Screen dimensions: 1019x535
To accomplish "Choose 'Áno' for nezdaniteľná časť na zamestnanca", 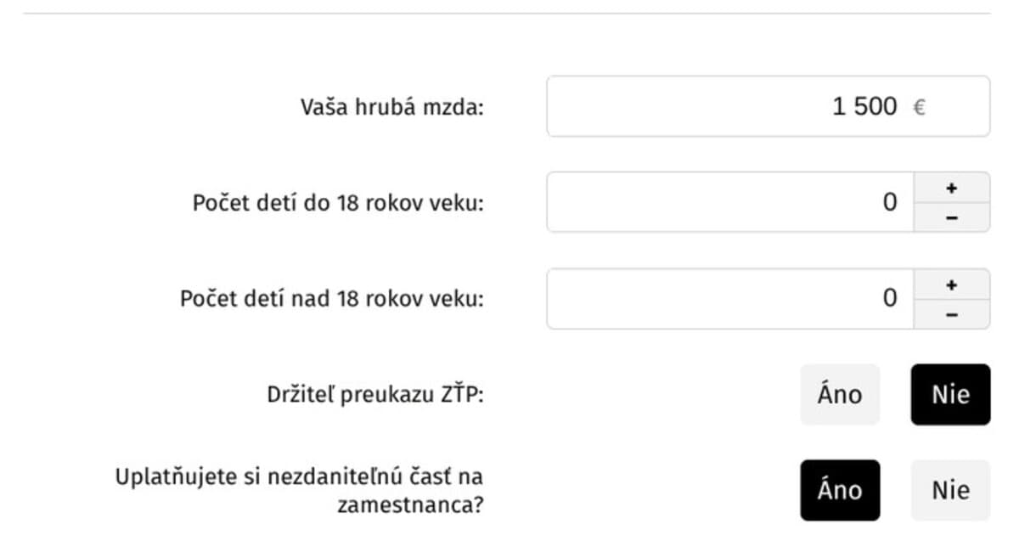I will pyautogui.click(x=840, y=489).
